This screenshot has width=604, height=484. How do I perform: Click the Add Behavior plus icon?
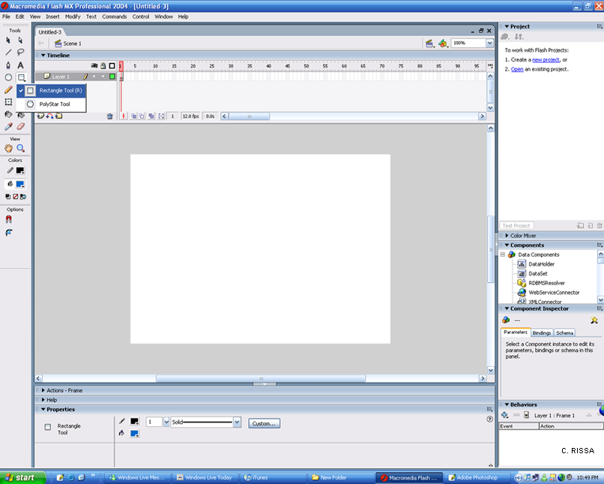pyautogui.click(x=504, y=416)
